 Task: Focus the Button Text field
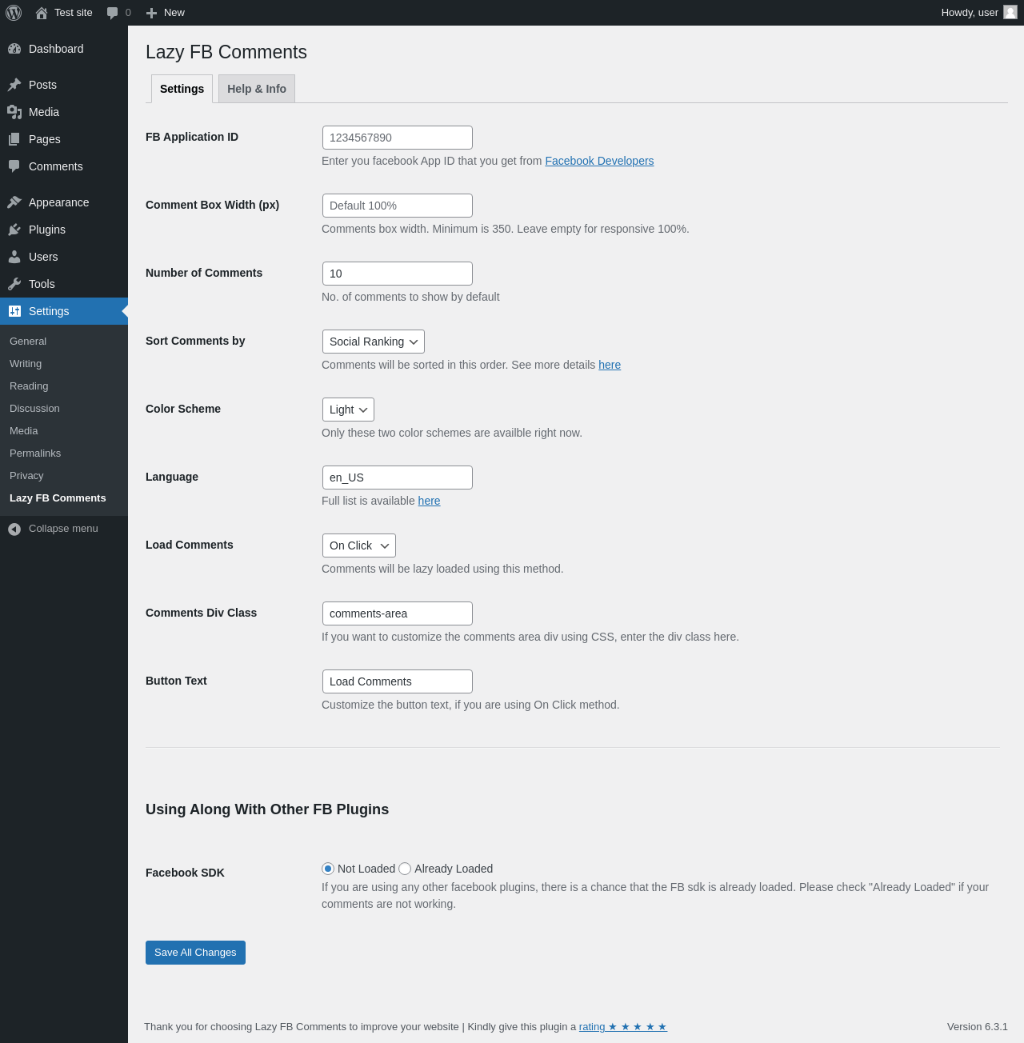click(398, 681)
